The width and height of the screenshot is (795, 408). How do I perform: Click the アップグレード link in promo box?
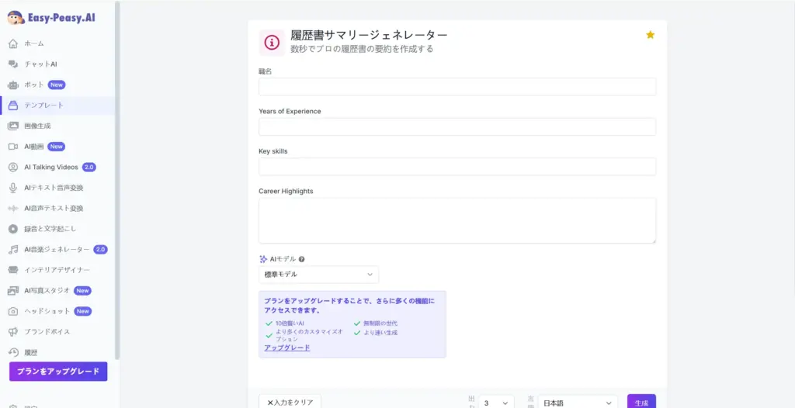286,347
